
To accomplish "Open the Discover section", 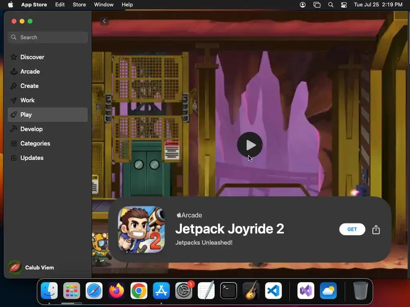I will [48, 57].
